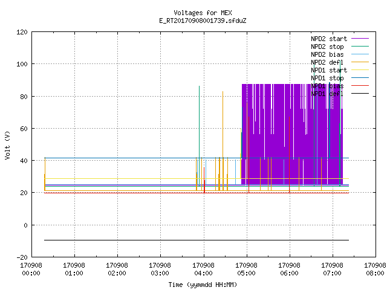387x290 pixels.
Task: Click the y-axis tick label 120
Action: coord(22,32)
